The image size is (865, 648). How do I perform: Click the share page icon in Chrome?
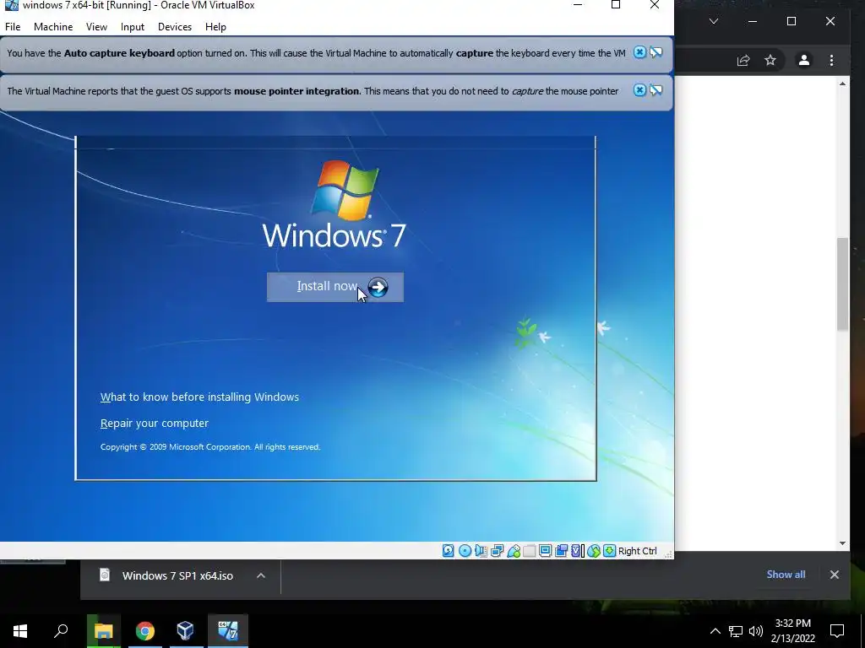tap(743, 61)
